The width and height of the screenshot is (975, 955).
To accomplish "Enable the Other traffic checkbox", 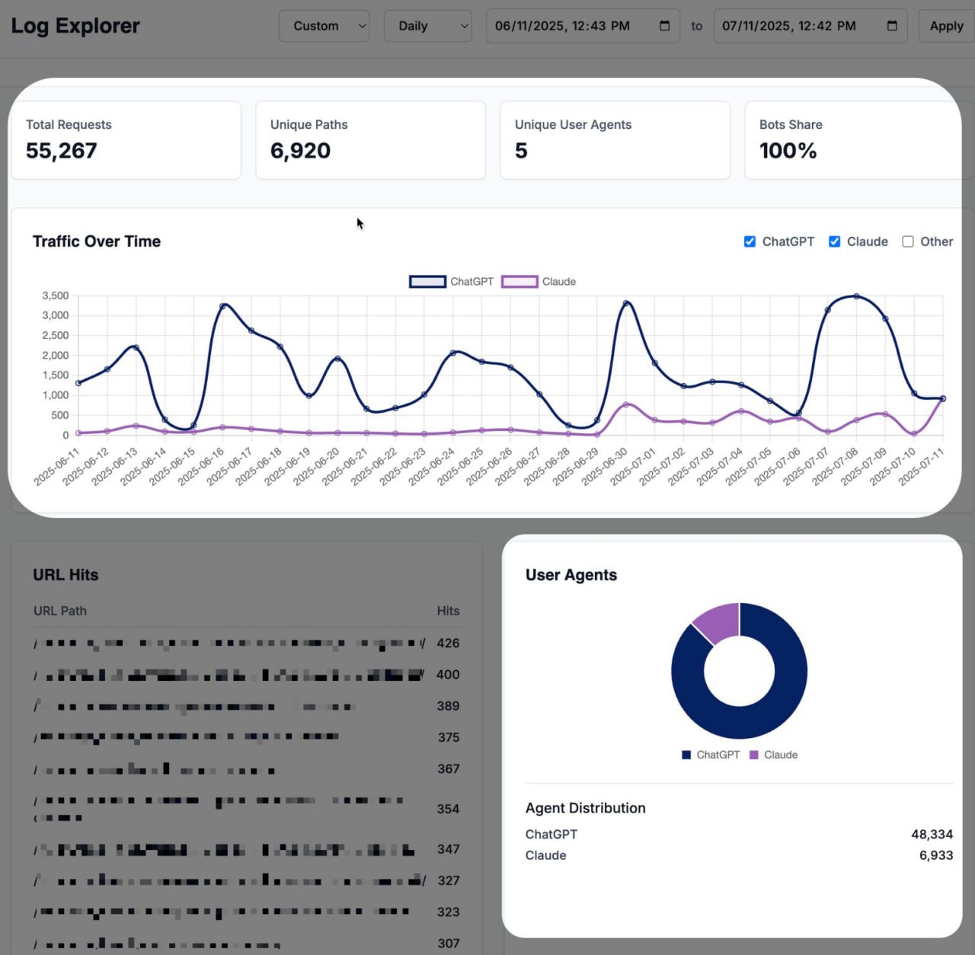I will 908,241.
